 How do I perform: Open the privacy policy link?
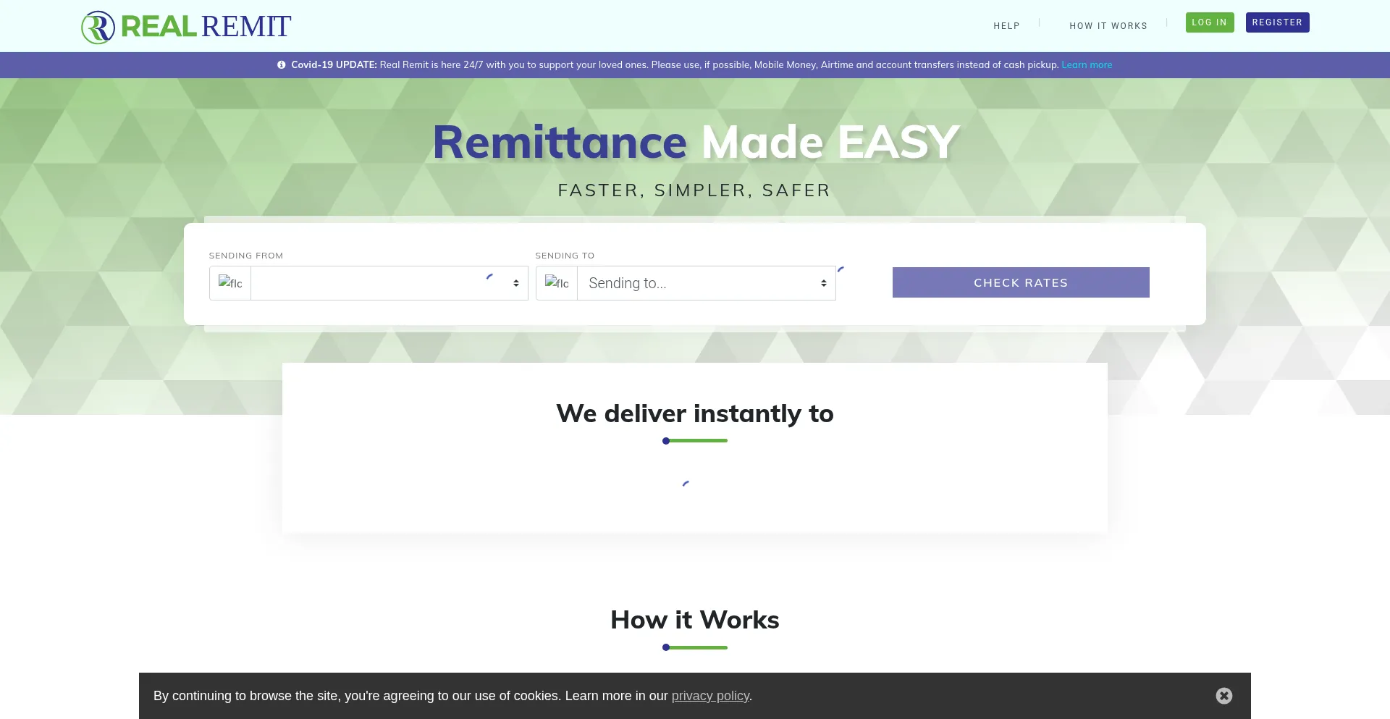710,696
